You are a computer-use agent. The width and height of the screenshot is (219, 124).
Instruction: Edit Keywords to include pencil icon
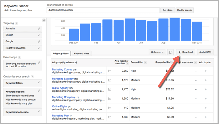point(39,111)
